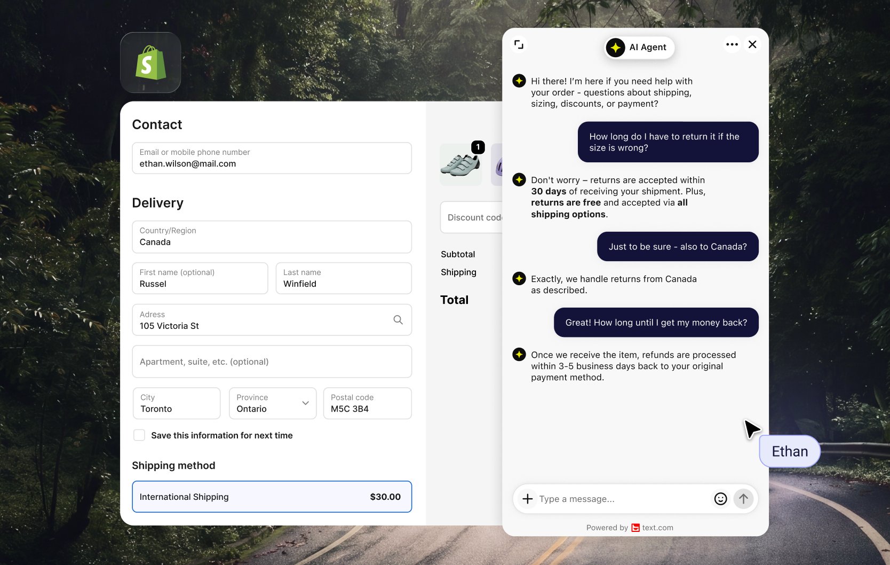Viewport: 890px width, 565px height.
Task: Click the AI Agent header badge
Action: click(x=639, y=48)
